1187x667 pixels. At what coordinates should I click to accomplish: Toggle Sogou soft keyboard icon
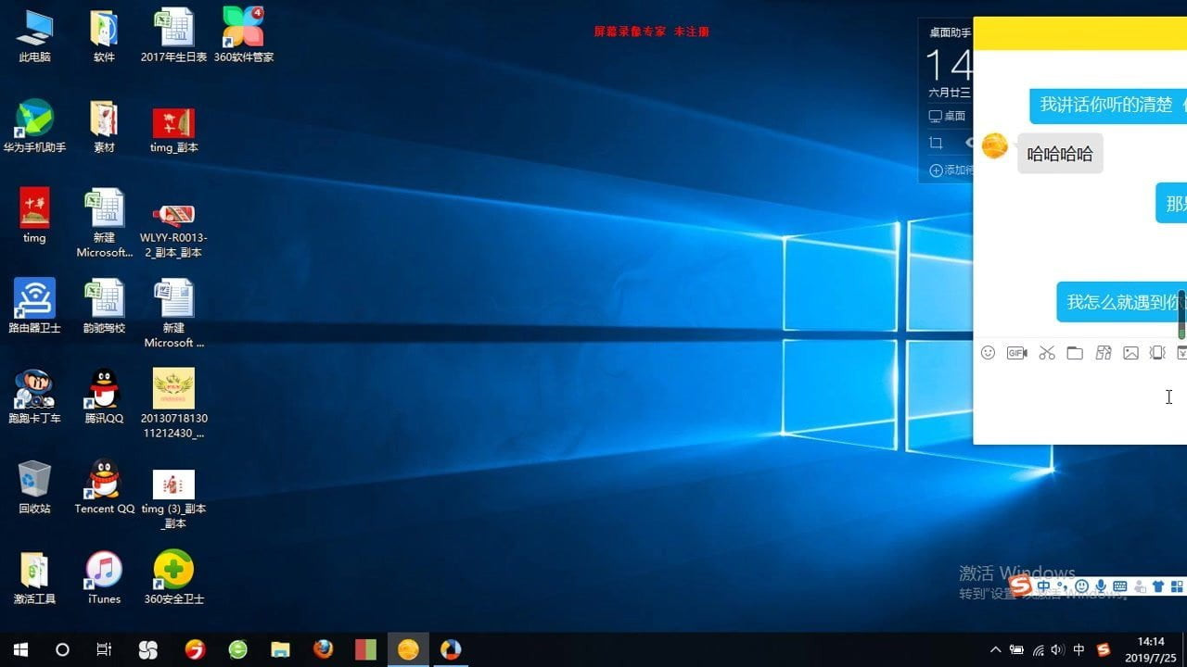[x=1119, y=586]
